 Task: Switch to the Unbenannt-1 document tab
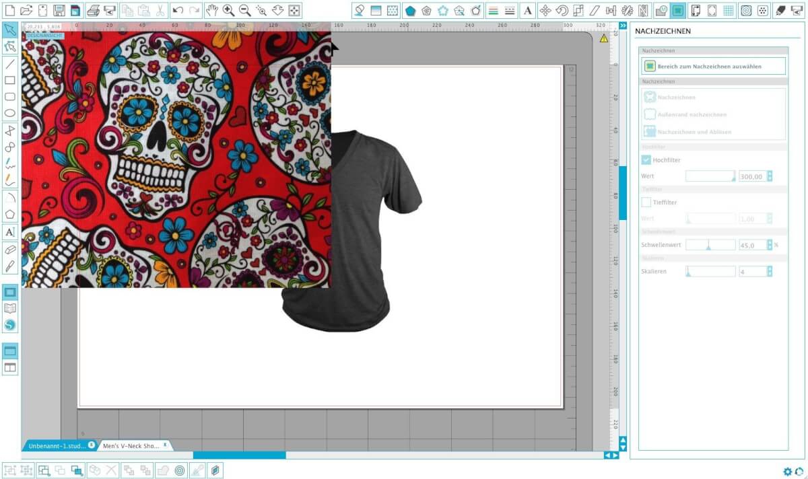(x=57, y=445)
